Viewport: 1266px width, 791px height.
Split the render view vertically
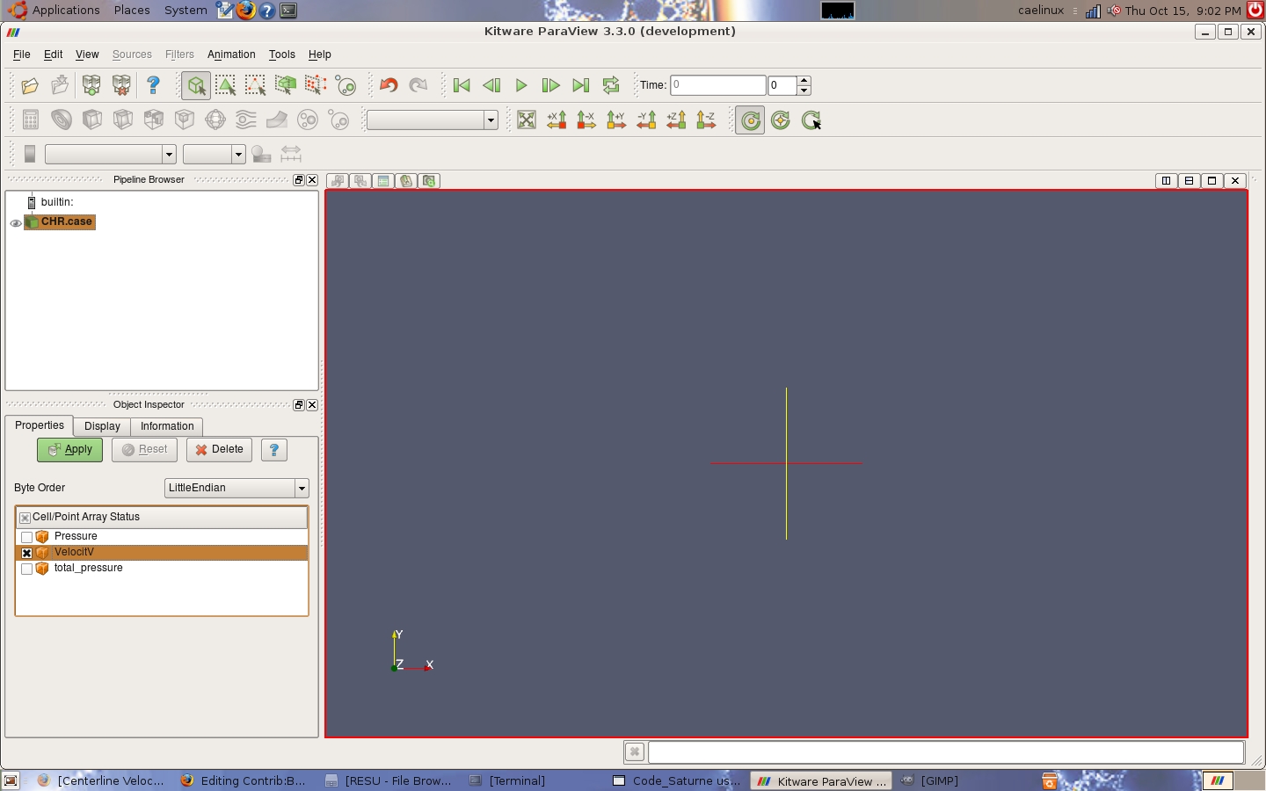tap(1189, 181)
